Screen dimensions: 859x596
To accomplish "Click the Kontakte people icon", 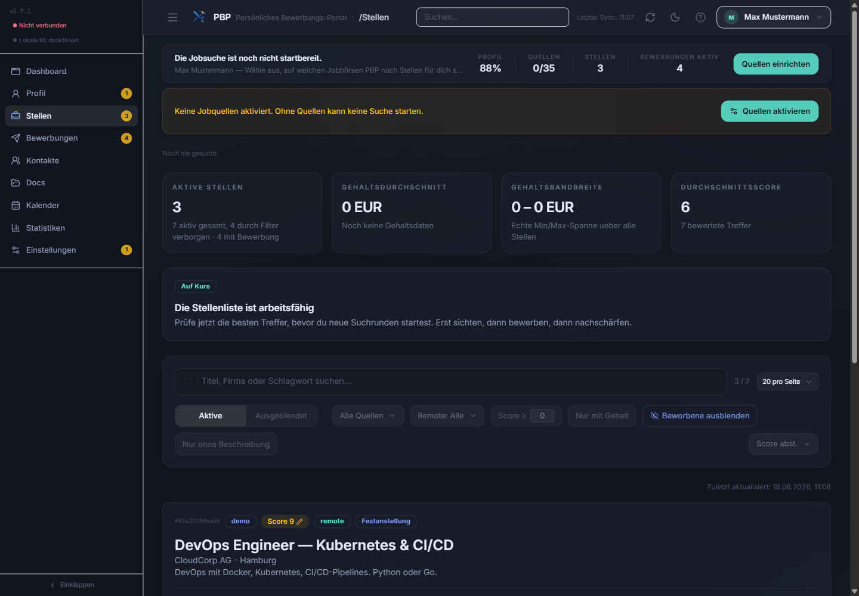I will pyautogui.click(x=16, y=160).
